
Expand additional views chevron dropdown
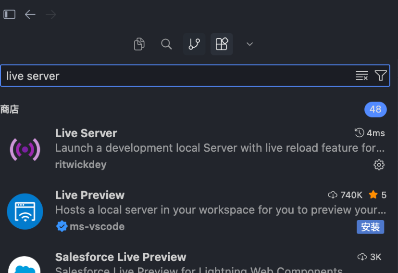249,44
